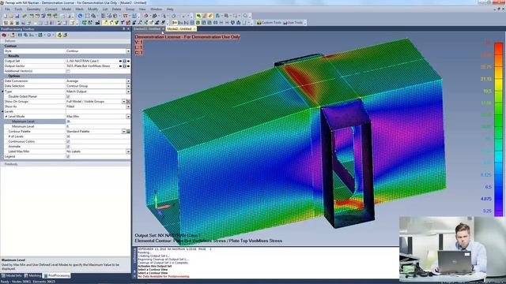Image resolution: width=506 pixels, height=284 pixels.
Task: Click the 'Output Set: NX NASTRAN Case 1' label in view
Action: tap(168, 235)
